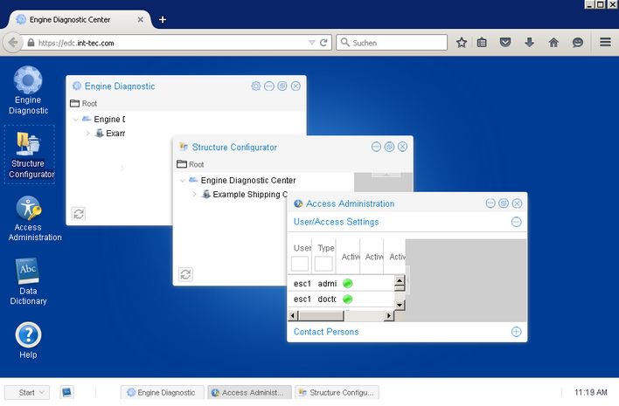Click the clock showing 11:19 AM

590,392
